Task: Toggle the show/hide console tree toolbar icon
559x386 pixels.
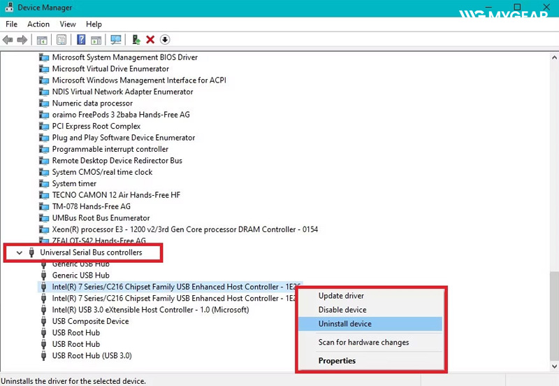Action: [x=42, y=40]
